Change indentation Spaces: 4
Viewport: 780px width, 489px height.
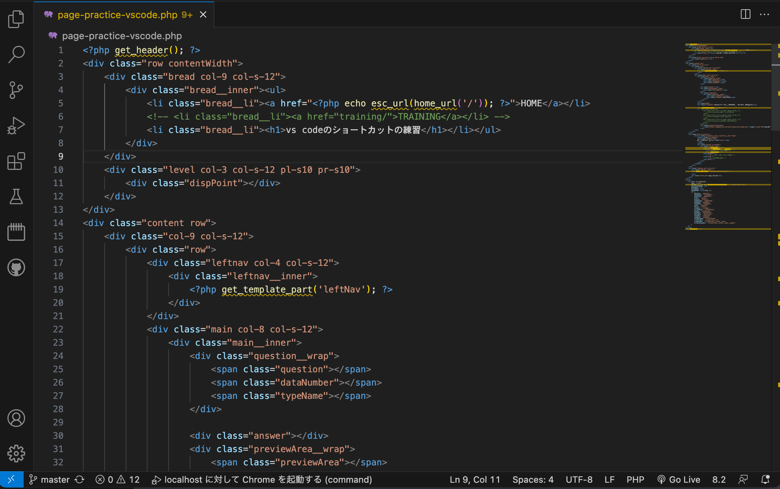click(x=533, y=479)
